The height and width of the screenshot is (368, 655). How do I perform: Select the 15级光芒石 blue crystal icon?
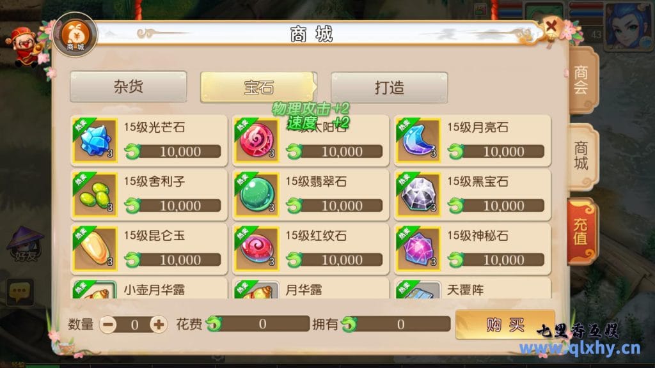[x=95, y=141]
